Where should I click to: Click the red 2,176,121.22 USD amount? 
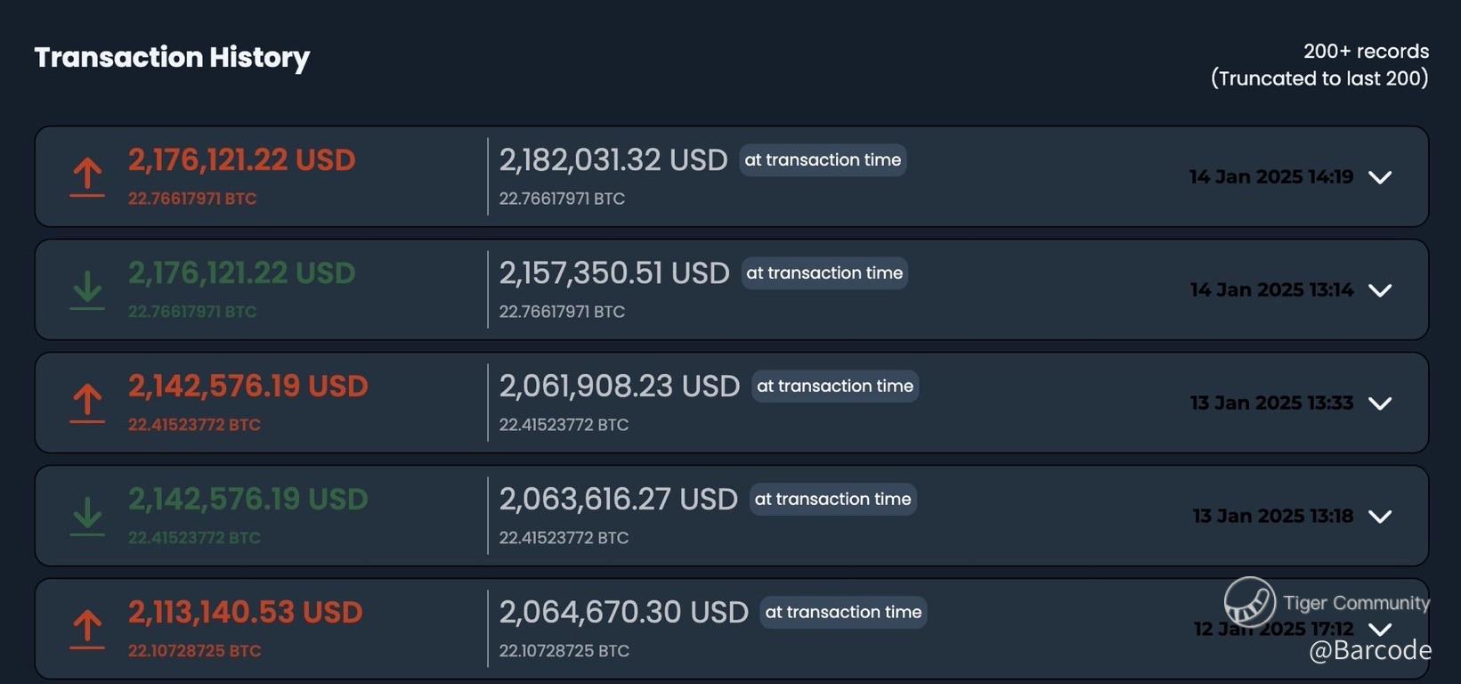pos(241,160)
